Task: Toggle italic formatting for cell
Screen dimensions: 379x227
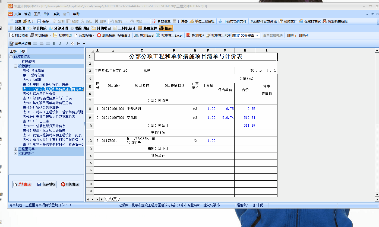Action: click(x=60, y=44)
